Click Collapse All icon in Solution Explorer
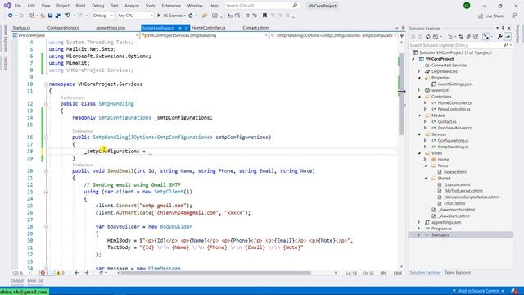Viewport: 524px width, 295px height. 468,36
